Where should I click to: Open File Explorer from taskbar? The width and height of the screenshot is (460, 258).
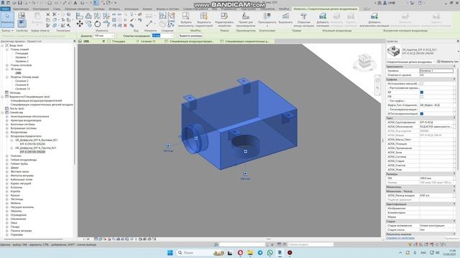[x=250, y=252]
